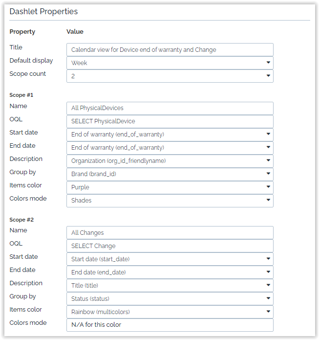This screenshot has height=340, width=319.
Task: Click the All Changes name field
Action: (170, 232)
